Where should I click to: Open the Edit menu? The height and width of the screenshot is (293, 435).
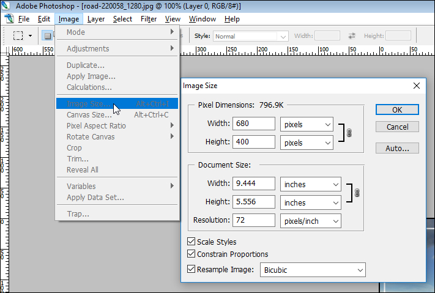coord(44,19)
